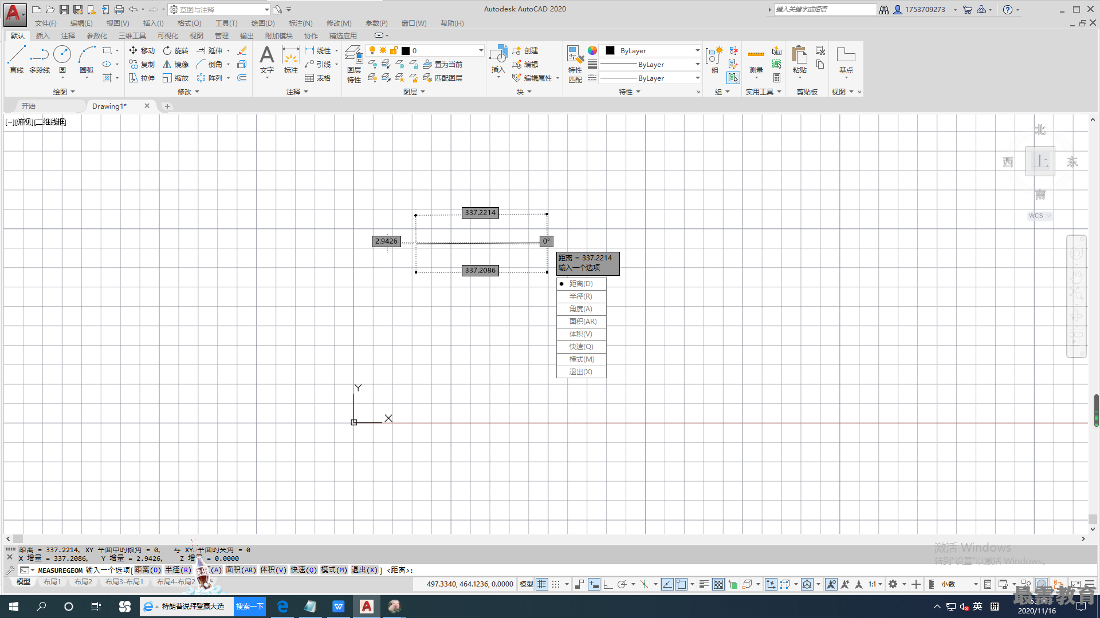The height and width of the screenshot is (618, 1100).
Task: Click the Rotate (旋转) tool
Action: tap(175, 50)
